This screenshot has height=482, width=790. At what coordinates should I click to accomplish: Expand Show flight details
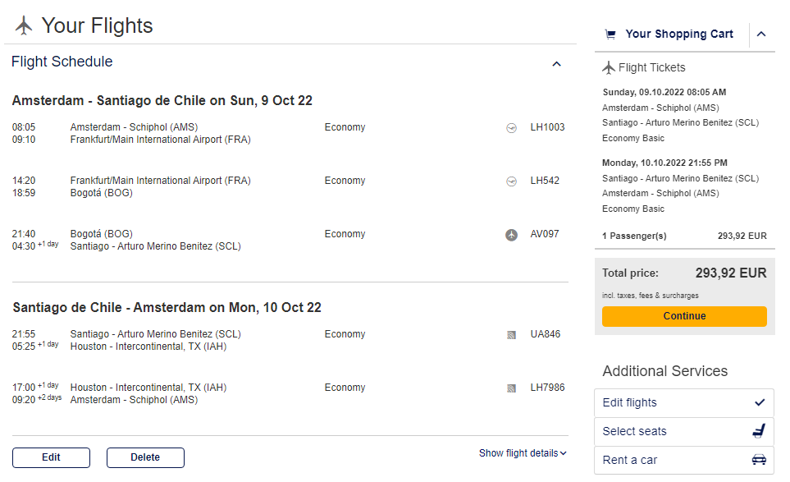[523, 453]
